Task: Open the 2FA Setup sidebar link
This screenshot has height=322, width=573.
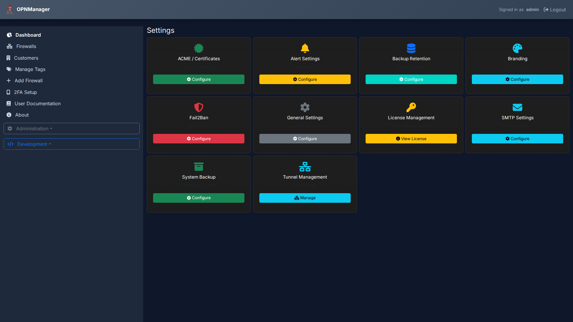Action: tap(25, 92)
